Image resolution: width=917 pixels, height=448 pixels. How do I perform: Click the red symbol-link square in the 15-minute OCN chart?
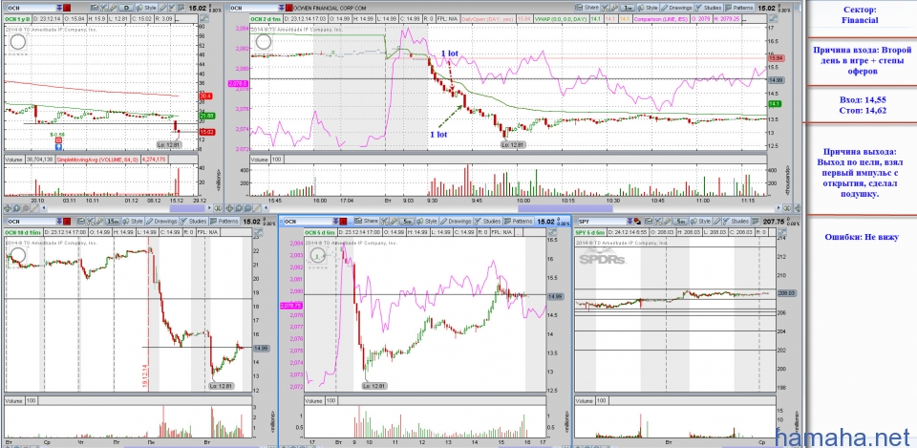click(67, 221)
